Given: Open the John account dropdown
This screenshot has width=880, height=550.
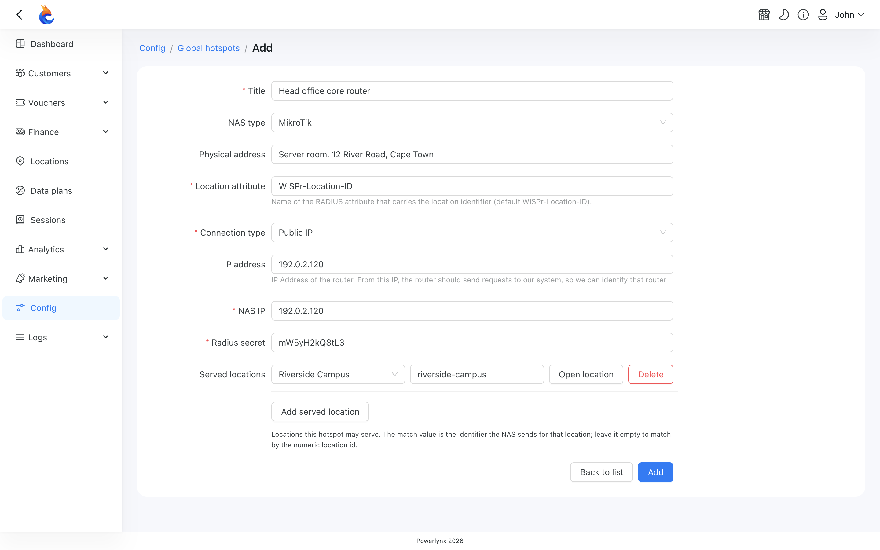Looking at the screenshot, I should pyautogui.click(x=849, y=15).
